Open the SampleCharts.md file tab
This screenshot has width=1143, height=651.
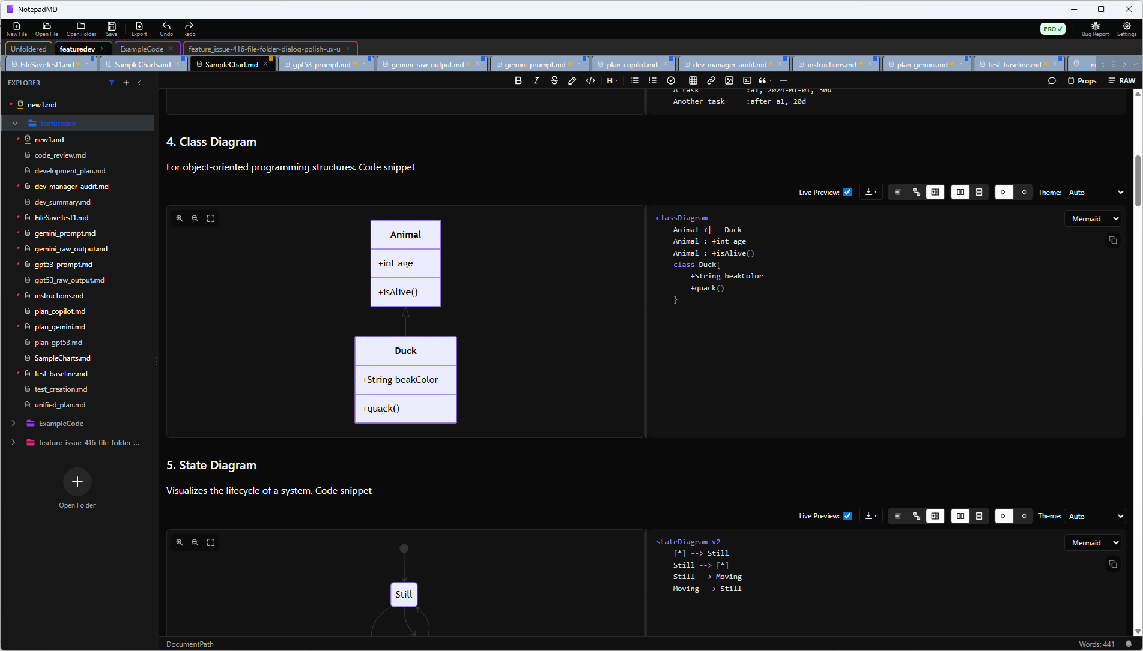coord(142,65)
